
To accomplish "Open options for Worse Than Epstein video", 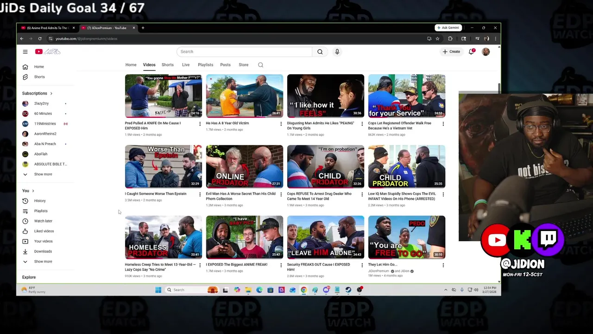I will tap(200, 194).
